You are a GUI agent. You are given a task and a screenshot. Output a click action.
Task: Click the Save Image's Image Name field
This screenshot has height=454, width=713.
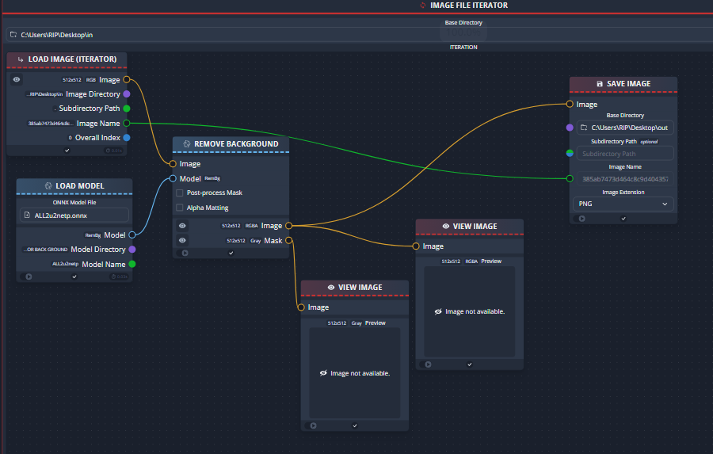[x=625, y=179]
